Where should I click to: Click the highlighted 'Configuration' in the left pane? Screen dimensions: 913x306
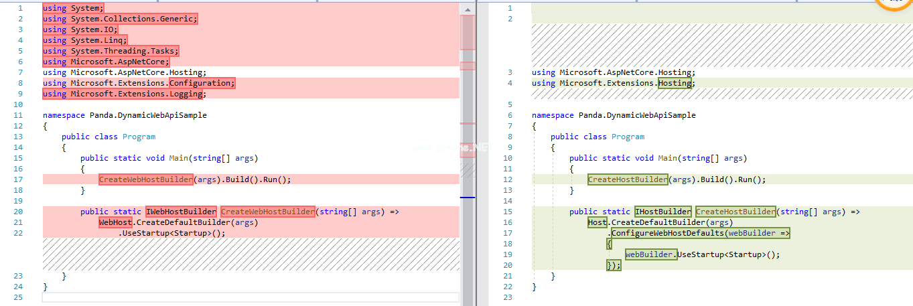click(202, 83)
